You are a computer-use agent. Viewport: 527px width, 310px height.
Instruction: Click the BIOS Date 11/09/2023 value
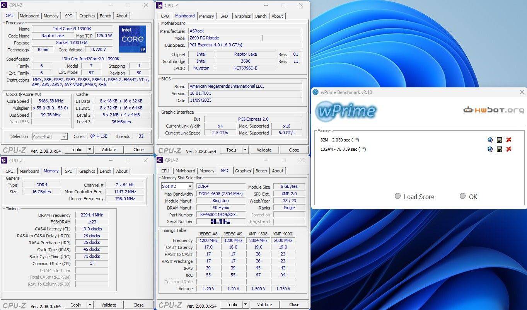tap(245, 100)
